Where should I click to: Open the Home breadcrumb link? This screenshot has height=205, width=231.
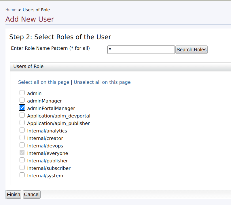point(11,10)
